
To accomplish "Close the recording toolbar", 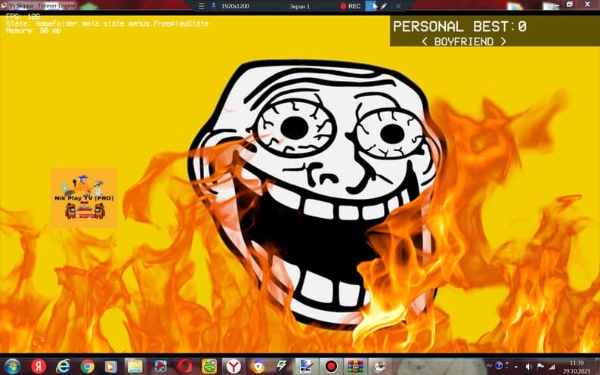I will point(398,6).
